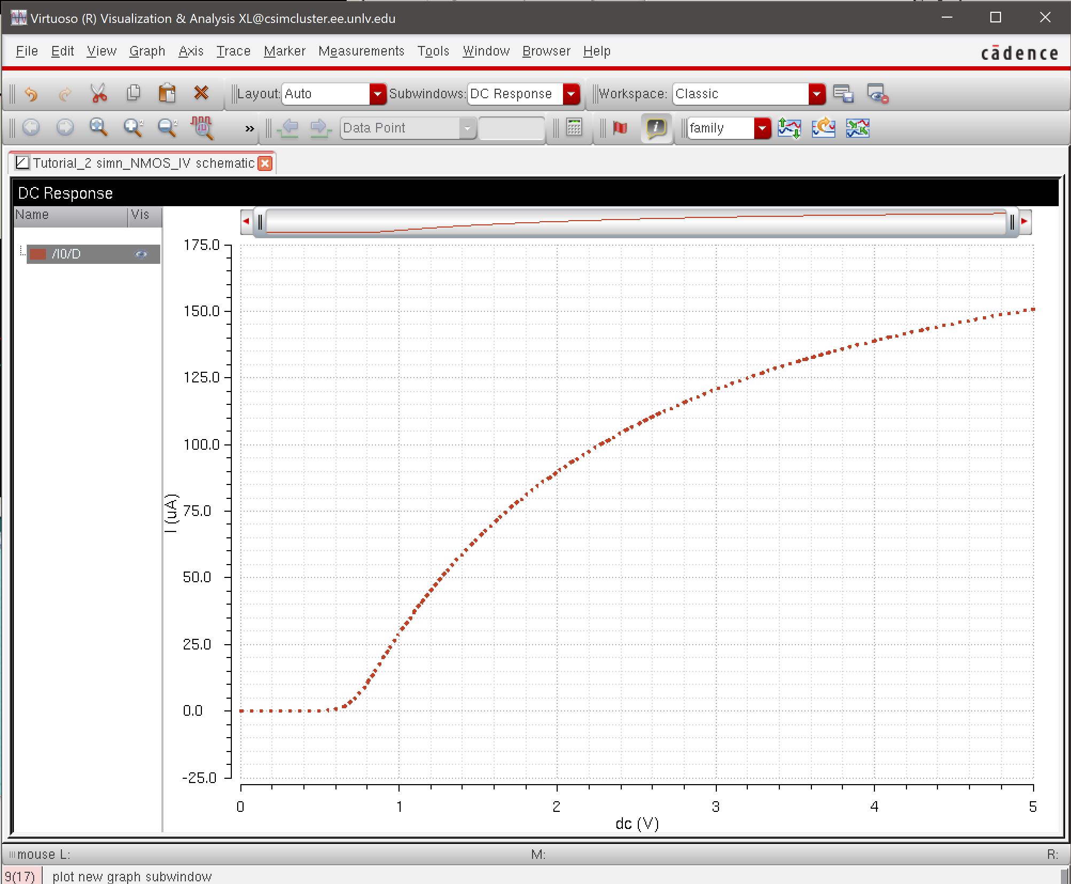This screenshot has height=884, width=1071.
Task: Close the Tutorial_2 simn_NMOS_IV tab
Action: coord(265,163)
